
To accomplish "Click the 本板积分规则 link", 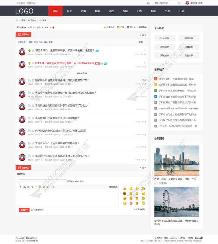I will tap(139, 209).
